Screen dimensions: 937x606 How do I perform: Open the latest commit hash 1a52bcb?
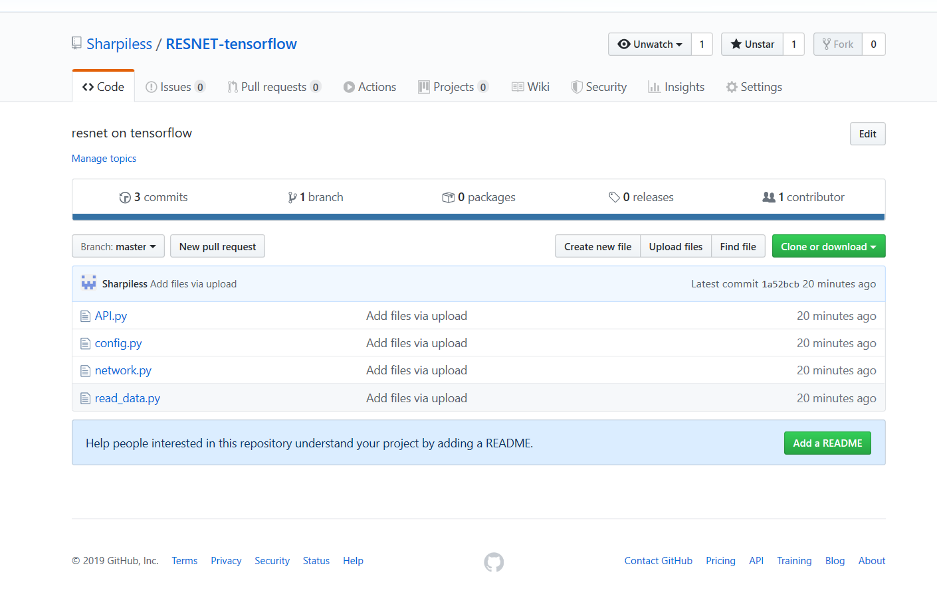click(780, 284)
